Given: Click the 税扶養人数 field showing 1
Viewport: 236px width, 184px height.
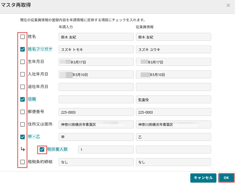Looking at the screenshot, I should click(x=106, y=149).
